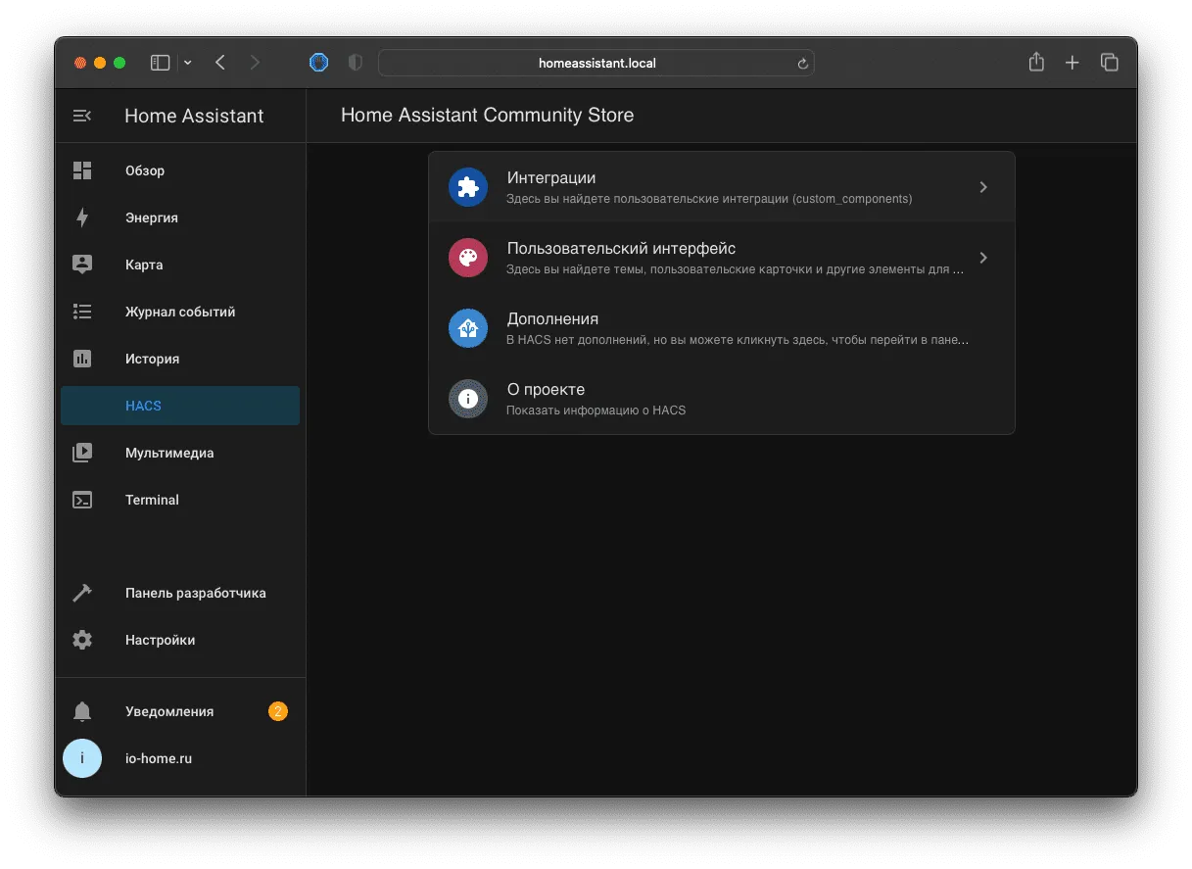Open Настройки gear icon
Viewport: 1192px width, 869px height.
point(82,640)
